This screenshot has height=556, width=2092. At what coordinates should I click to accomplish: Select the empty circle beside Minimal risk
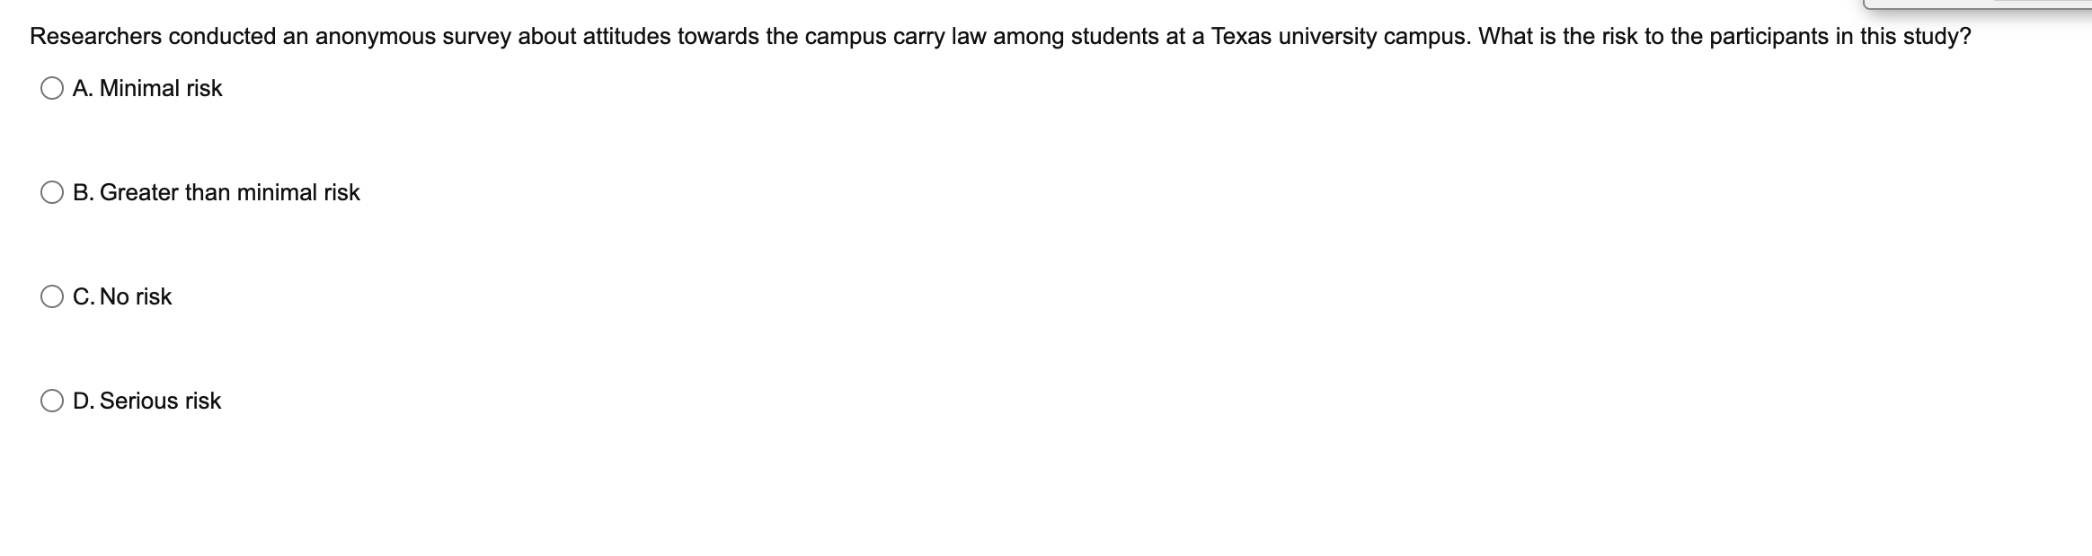(x=51, y=88)
